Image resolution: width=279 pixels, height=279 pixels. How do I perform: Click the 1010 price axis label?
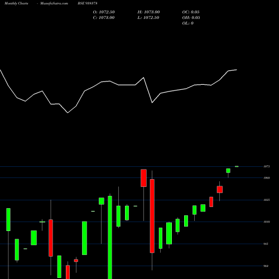click(x=267, y=222)
